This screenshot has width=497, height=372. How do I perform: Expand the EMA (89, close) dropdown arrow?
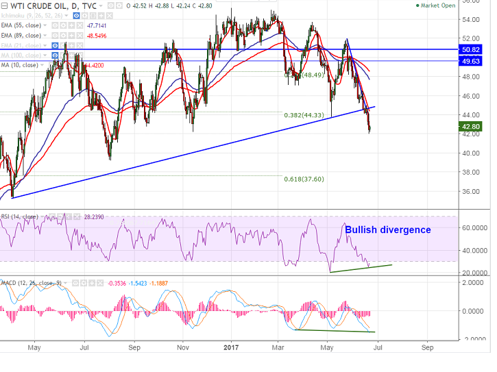(45, 36)
